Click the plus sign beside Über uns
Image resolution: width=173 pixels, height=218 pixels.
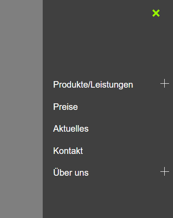click(x=165, y=171)
